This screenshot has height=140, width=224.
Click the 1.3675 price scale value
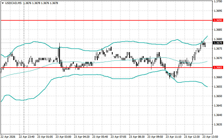pyautogui.click(x=218, y=49)
